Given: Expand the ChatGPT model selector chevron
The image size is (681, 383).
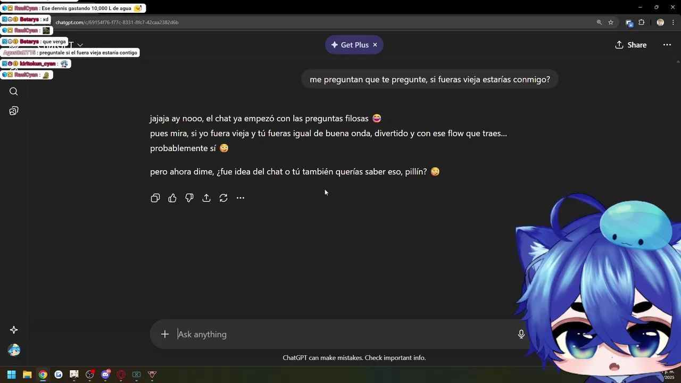Looking at the screenshot, I should (x=80, y=45).
